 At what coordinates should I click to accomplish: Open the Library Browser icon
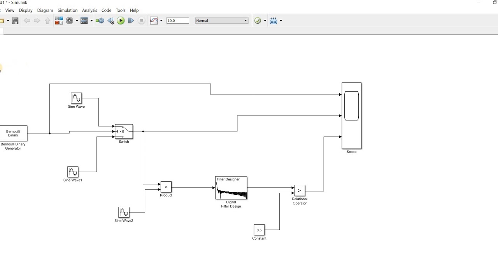pyautogui.click(x=59, y=21)
